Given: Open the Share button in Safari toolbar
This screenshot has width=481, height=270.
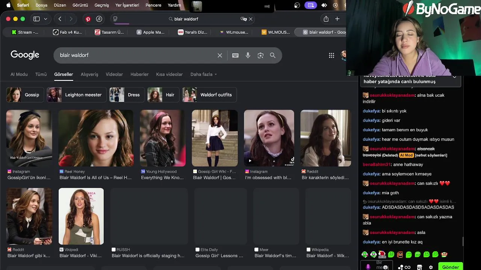Looking at the screenshot, I should click(326, 19).
